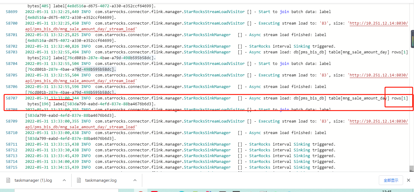Image resolution: width=414 pixels, height=192 pixels.
Task: Click StarRocksStreamLoadVisitor in line 58699
Action: click(x=214, y=12)
